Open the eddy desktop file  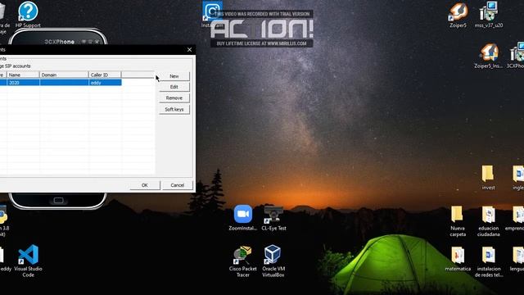click(5, 259)
